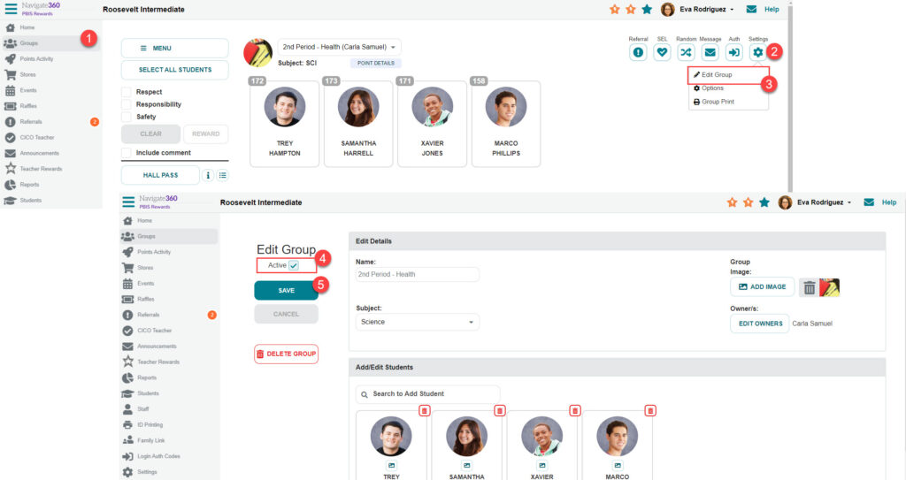This screenshot has width=906, height=480.
Task: Remove Trey using the red delete icon
Action: (x=425, y=410)
